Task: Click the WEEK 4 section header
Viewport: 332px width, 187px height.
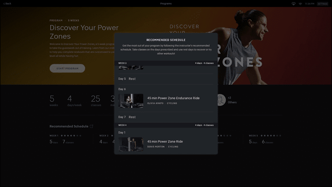Action: coord(166,125)
